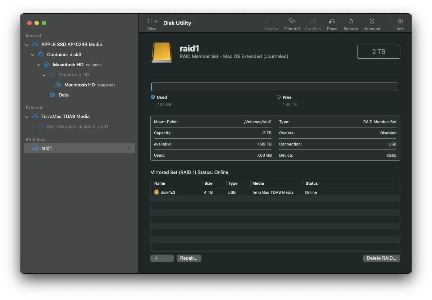This screenshot has width=432, height=300.
Task: Open the Info toolbar icon
Action: pos(400,21)
